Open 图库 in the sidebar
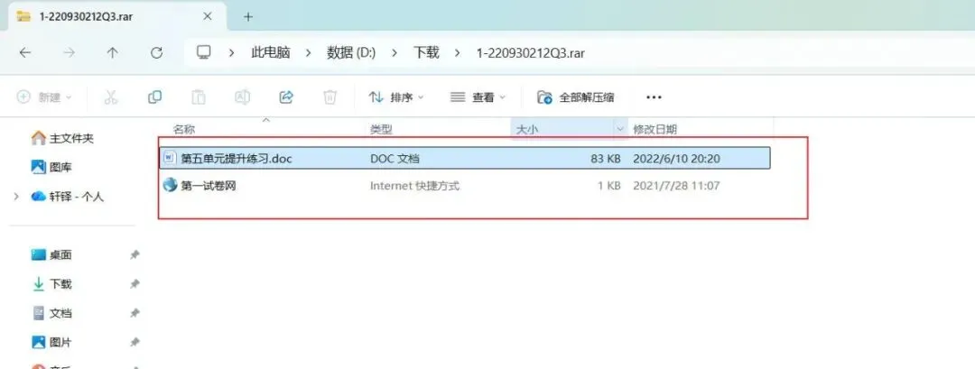Viewport: 975px width, 369px height. tap(51, 167)
